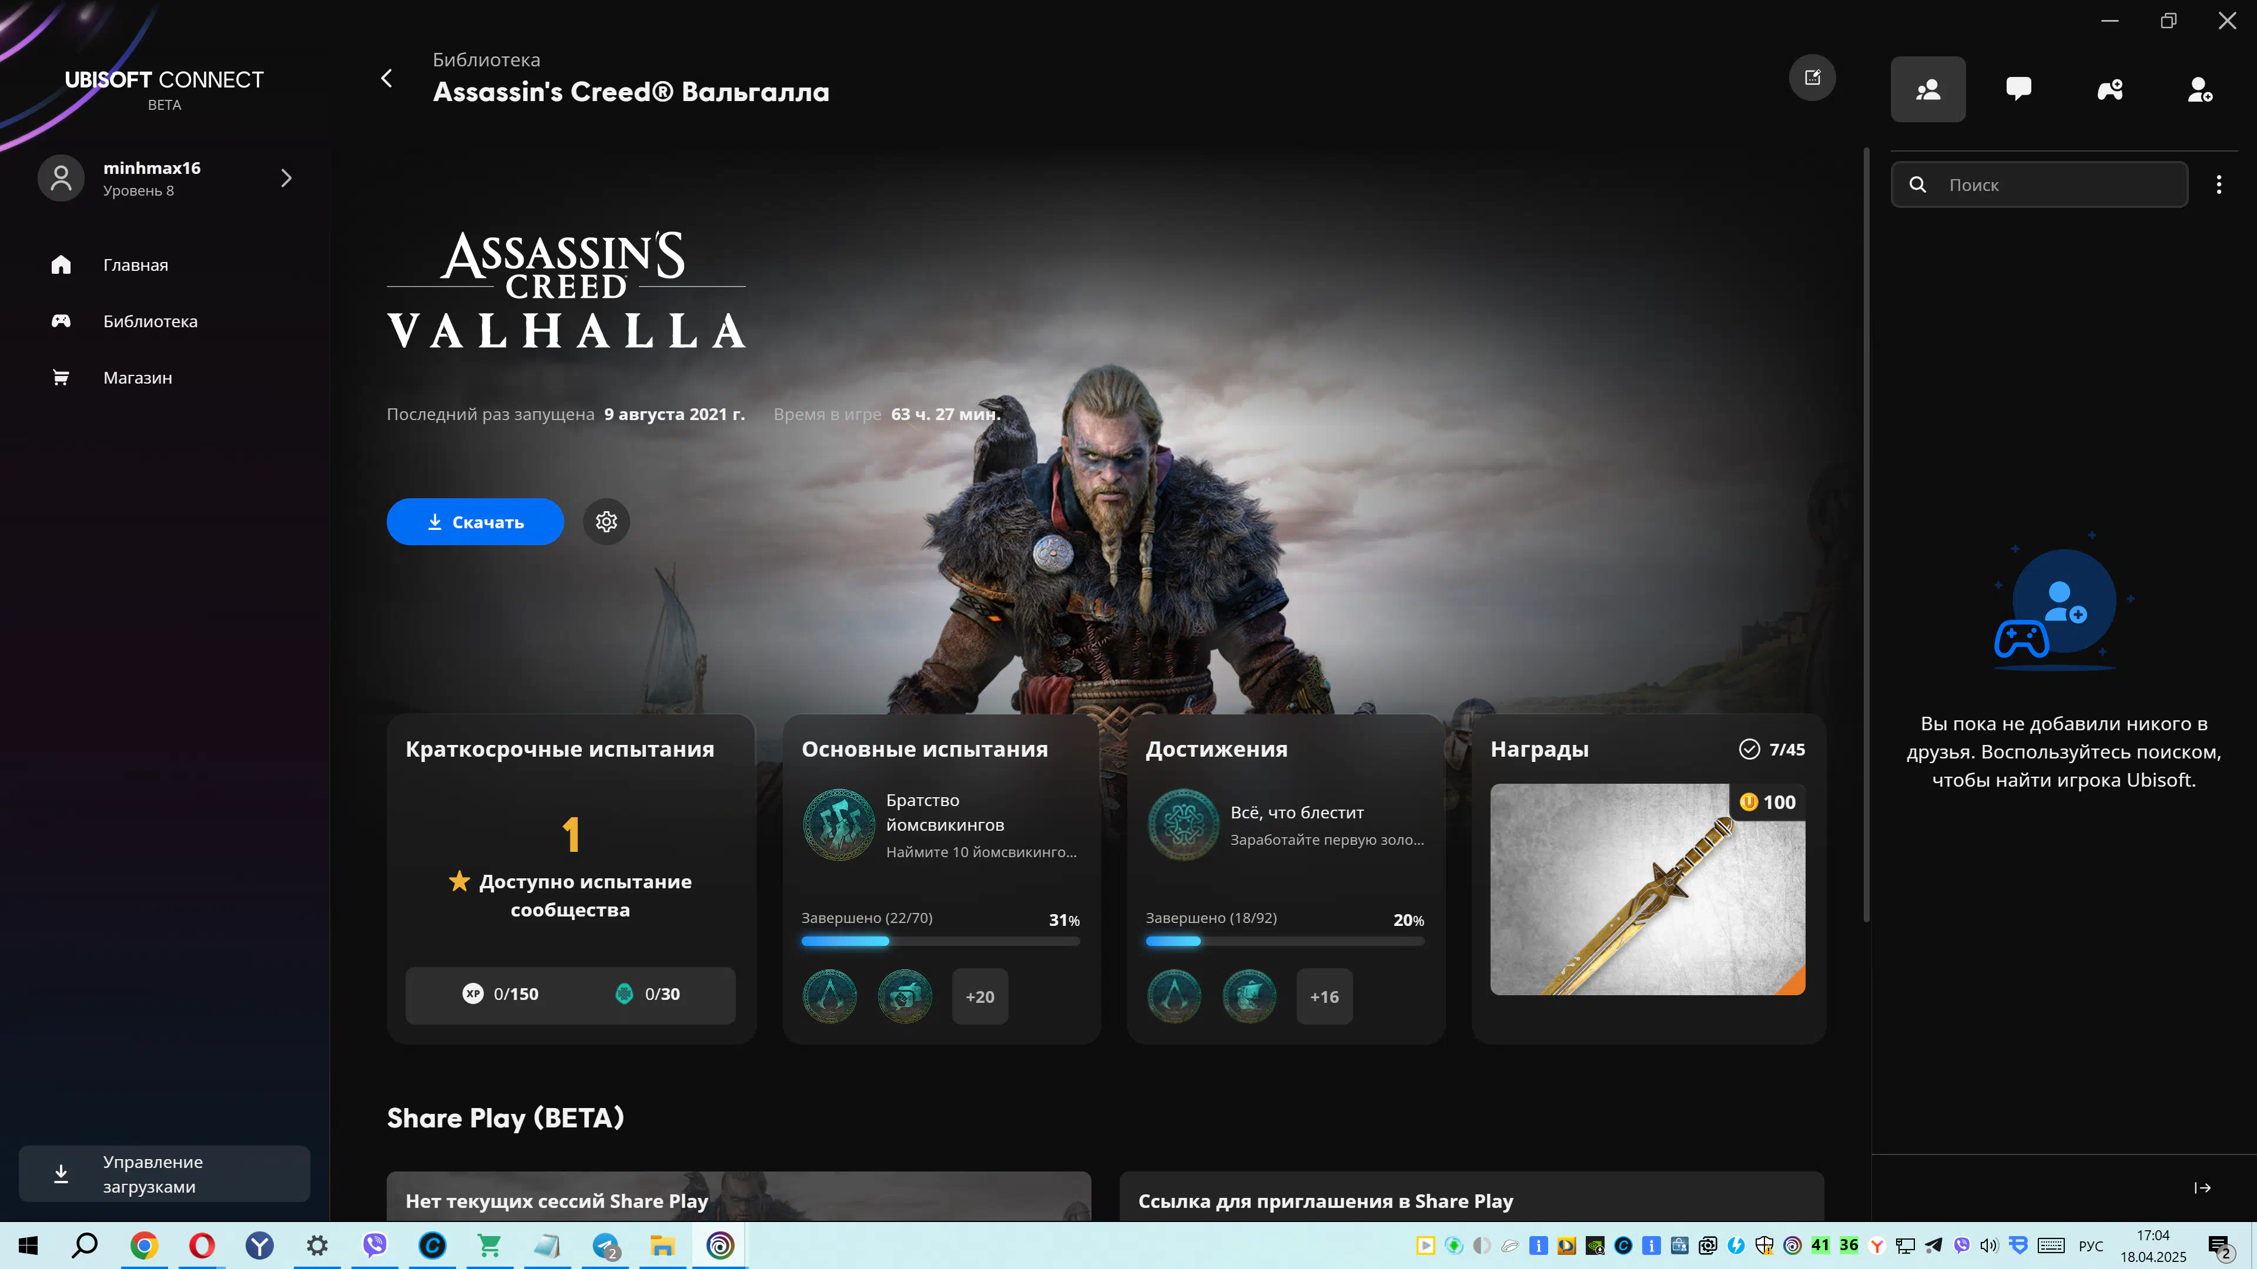The width and height of the screenshot is (2257, 1269).
Task: Collapse the friends panel with arrow icon
Action: tap(2202, 1187)
